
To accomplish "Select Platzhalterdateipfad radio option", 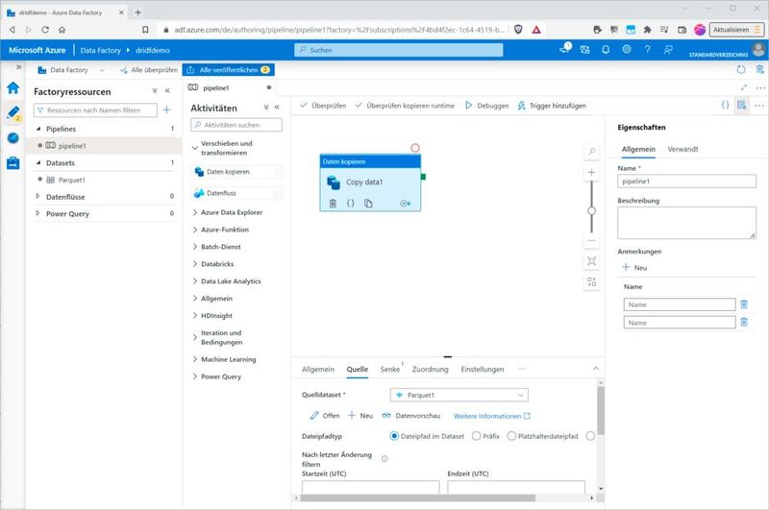I will click(x=511, y=435).
